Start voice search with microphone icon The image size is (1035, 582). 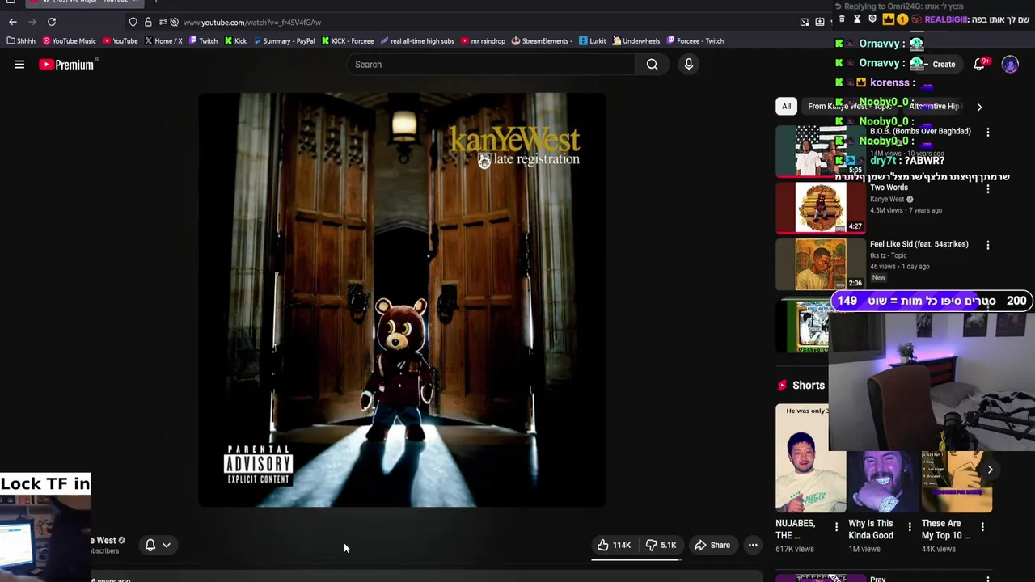(688, 65)
